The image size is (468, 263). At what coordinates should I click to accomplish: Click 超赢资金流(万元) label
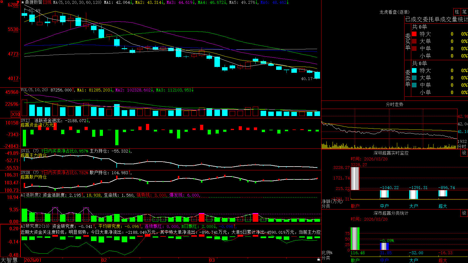[38, 125]
